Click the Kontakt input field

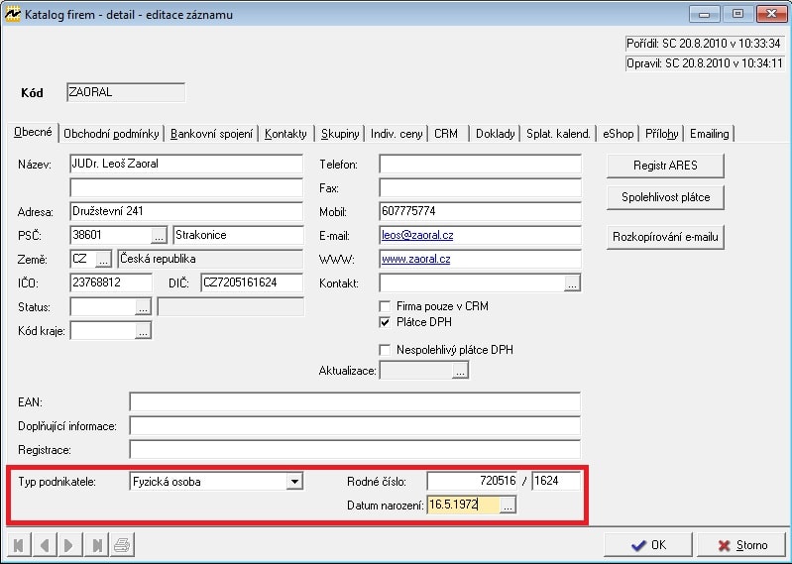click(472, 283)
